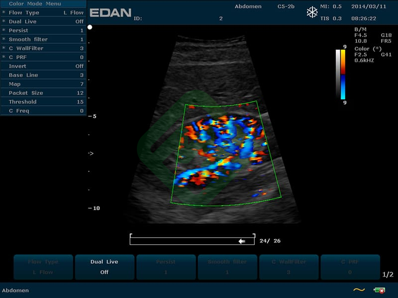Viewport: 398px width, 298px height.
Task: Toggle the Invert setting in the menu
Action: click(43, 66)
